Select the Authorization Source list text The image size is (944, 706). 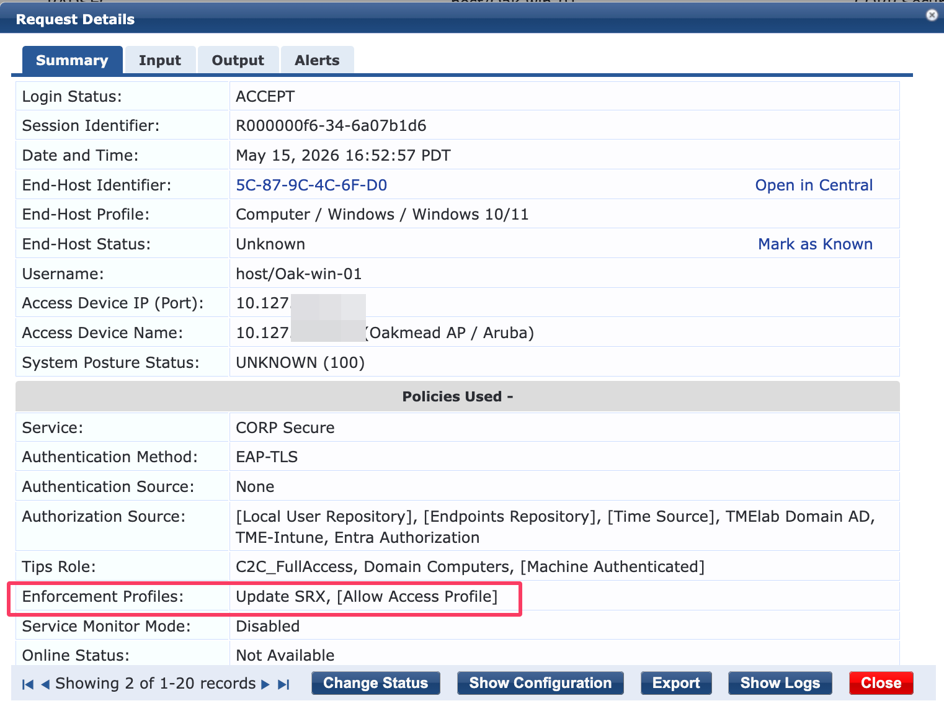555,527
